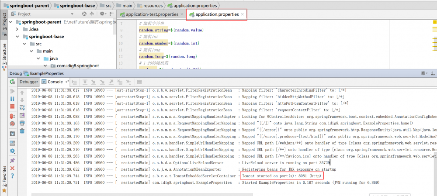Click the resources breadcrumb
Viewport: 437px width, 196px height.
coord(150,5)
